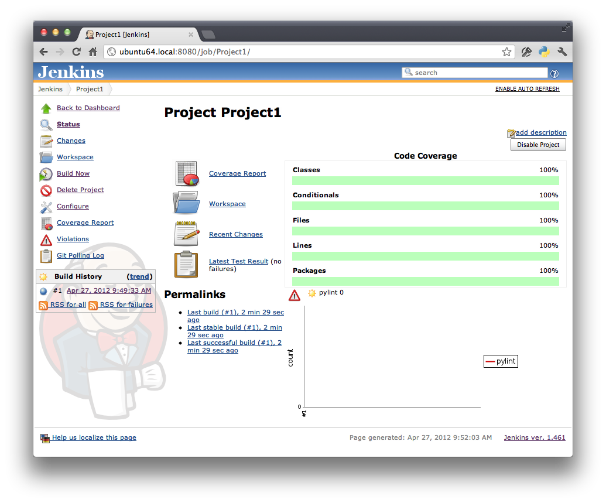
Task: Open the Configure link
Action: pyautogui.click(x=73, y=207)
